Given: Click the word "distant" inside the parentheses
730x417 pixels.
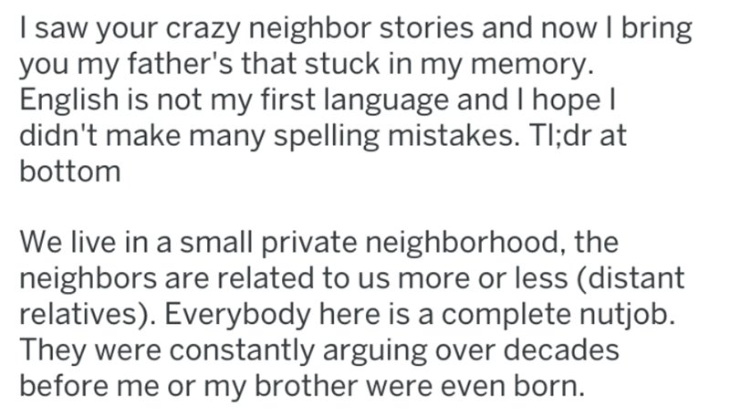Looking at the screenshot, I should [x=637, y=276].
